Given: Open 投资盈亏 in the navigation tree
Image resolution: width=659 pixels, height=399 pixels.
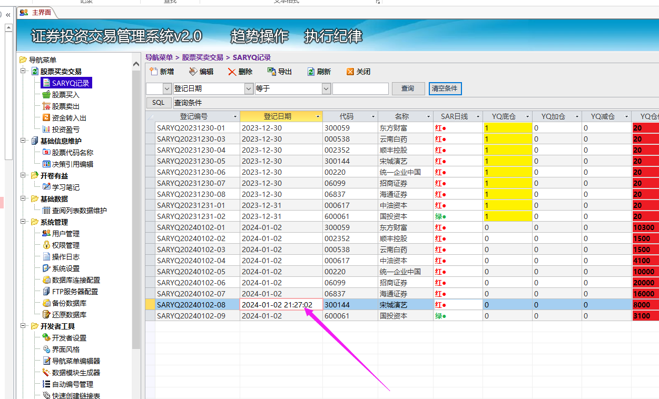Looking at the screenshot, I should point(65,129).
